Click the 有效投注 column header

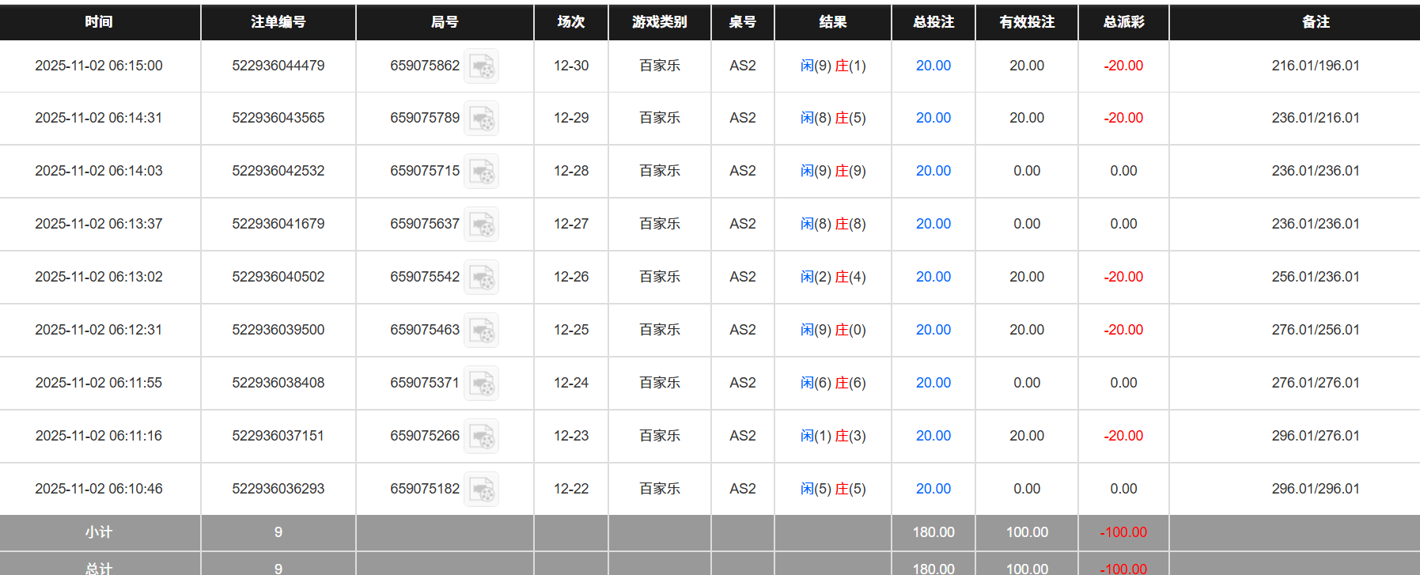(1026, 22)
